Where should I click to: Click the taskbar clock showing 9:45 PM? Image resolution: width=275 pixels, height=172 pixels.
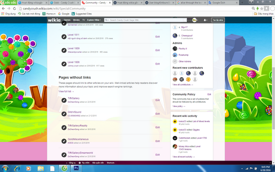coord(266,169)
